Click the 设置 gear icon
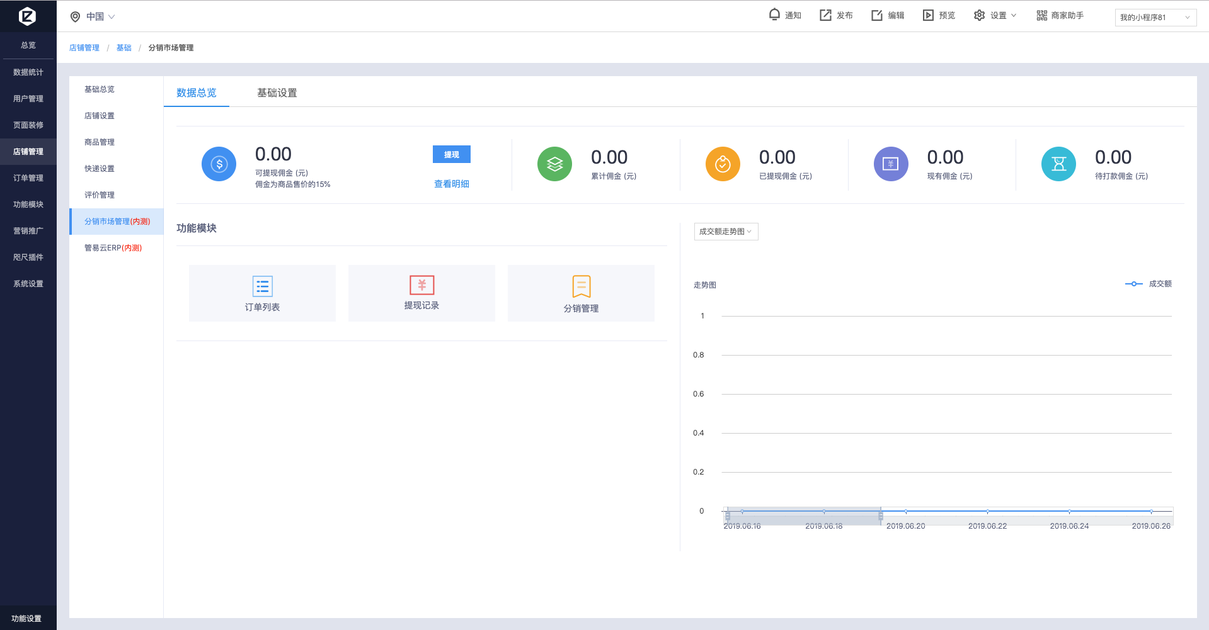1209x630 pixels. pos(979,15)
